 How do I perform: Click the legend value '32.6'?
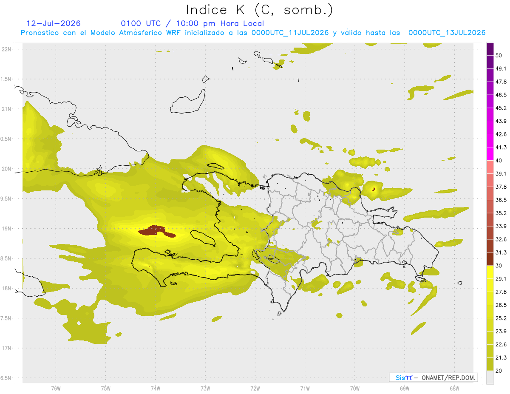tap(501, 239)
